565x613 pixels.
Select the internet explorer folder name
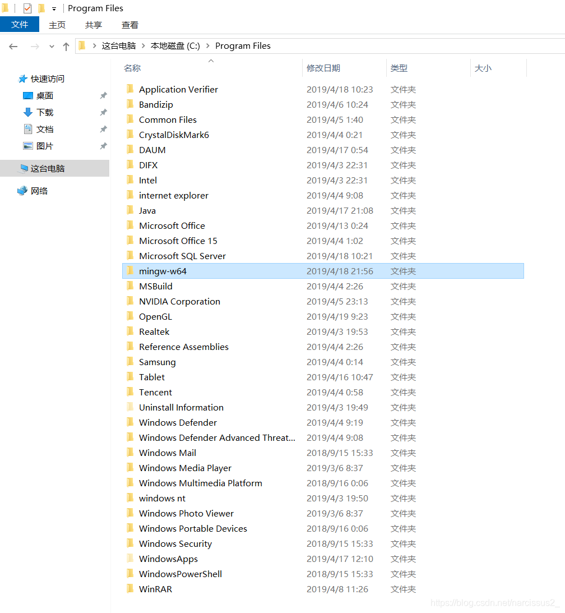(174, 196)
